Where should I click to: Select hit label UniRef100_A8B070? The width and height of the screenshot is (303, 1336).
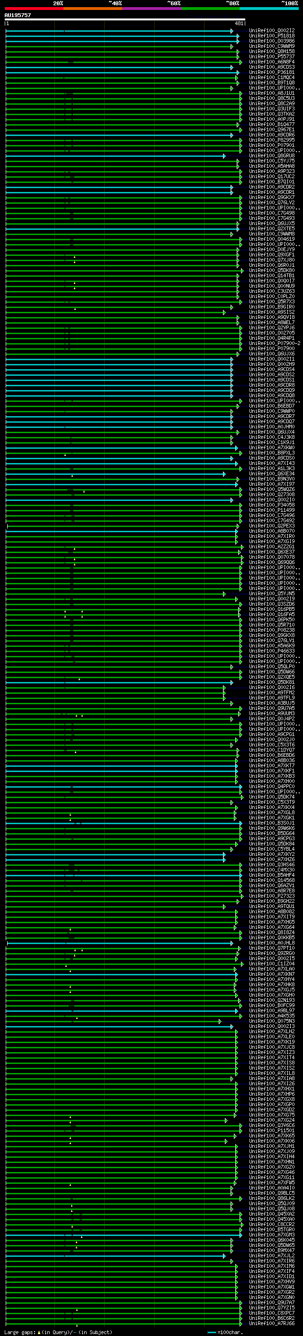(x=272, y=531)
